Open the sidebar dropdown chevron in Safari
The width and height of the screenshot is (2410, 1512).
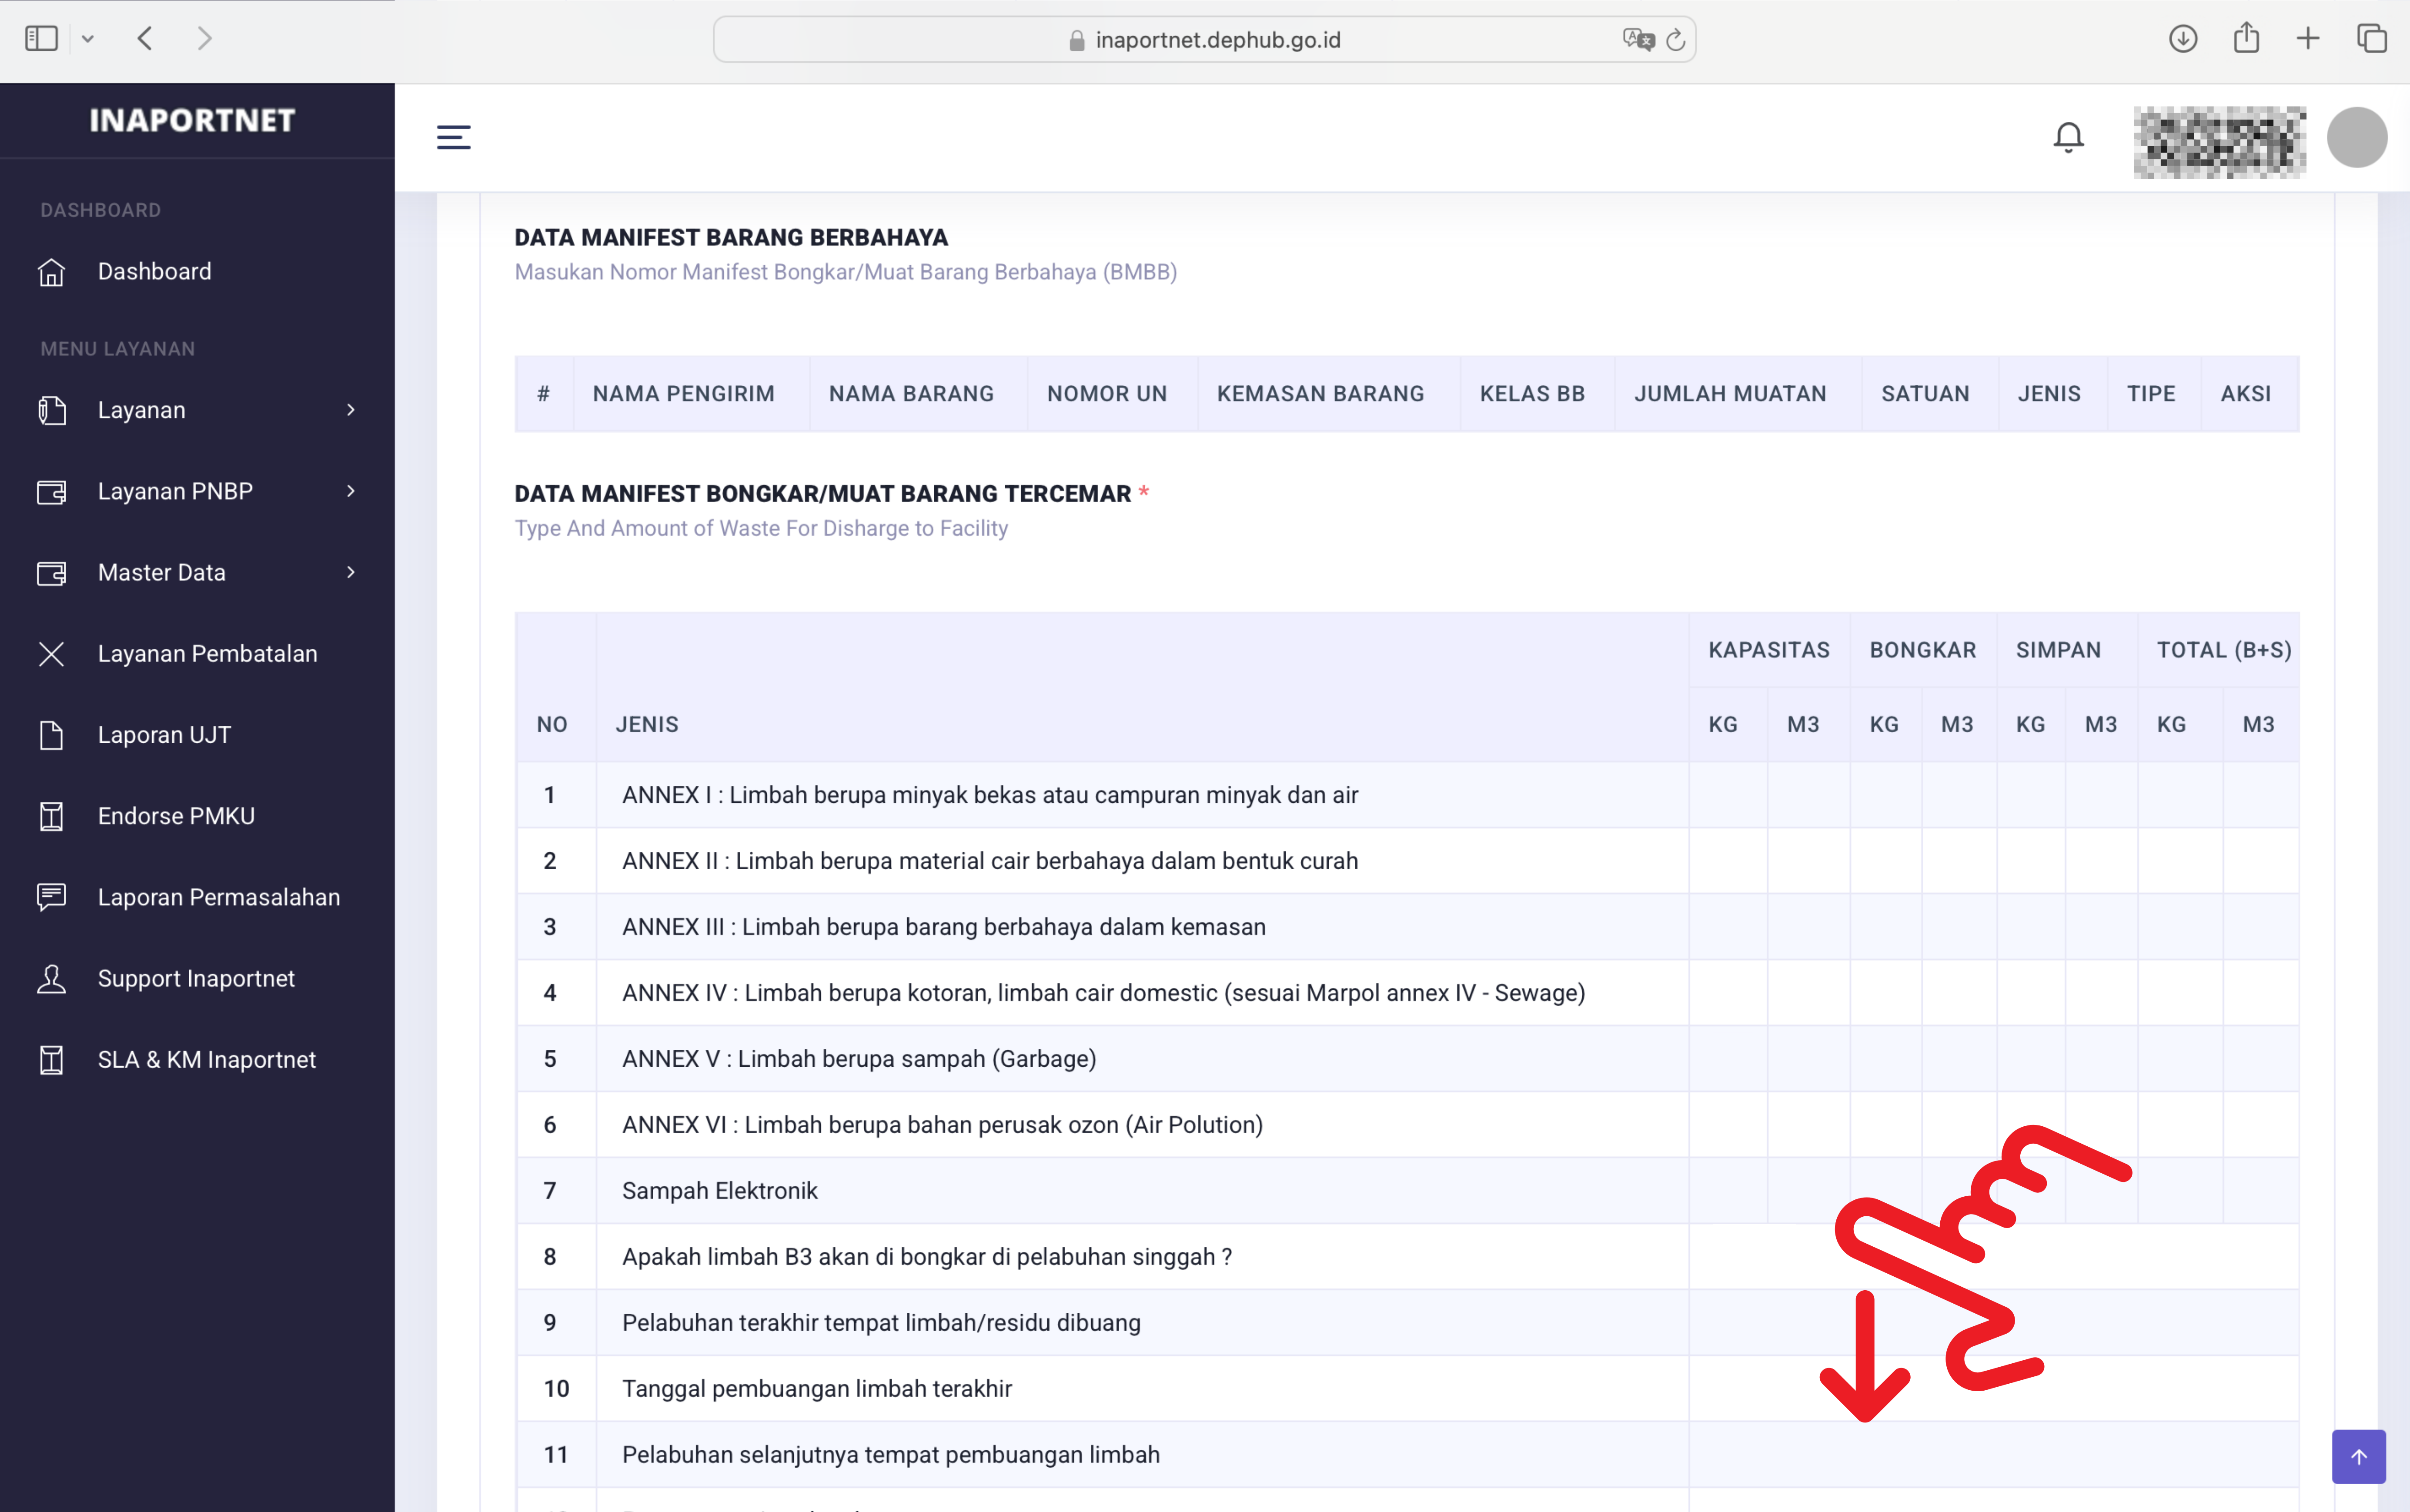click(88, 39)
